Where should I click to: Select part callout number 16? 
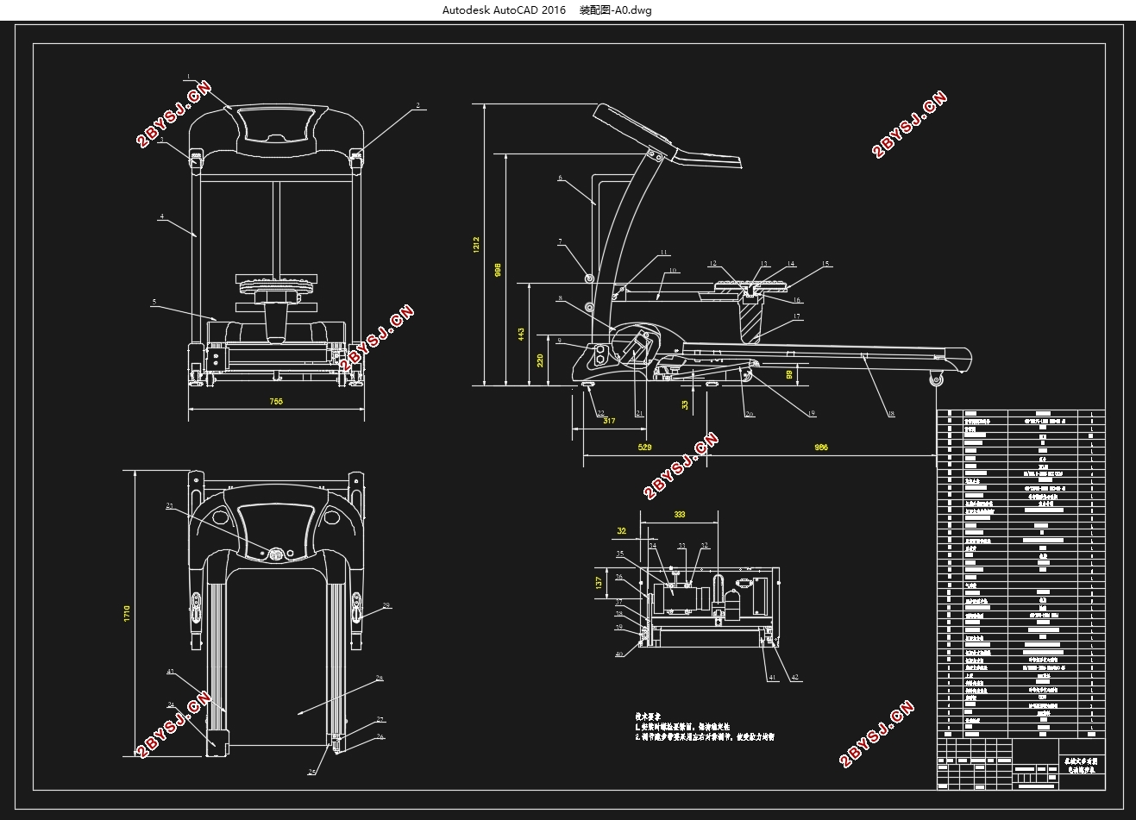pyautogui.click(x=797, y=300)
